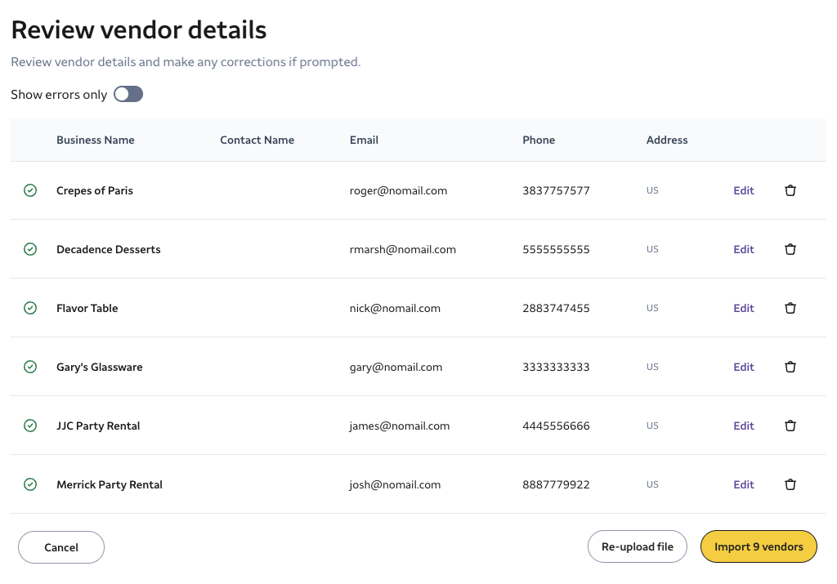Open Edit for Gary's Glassware
Image resolution: width=837 pixels, height=584 pixels.
743,367
